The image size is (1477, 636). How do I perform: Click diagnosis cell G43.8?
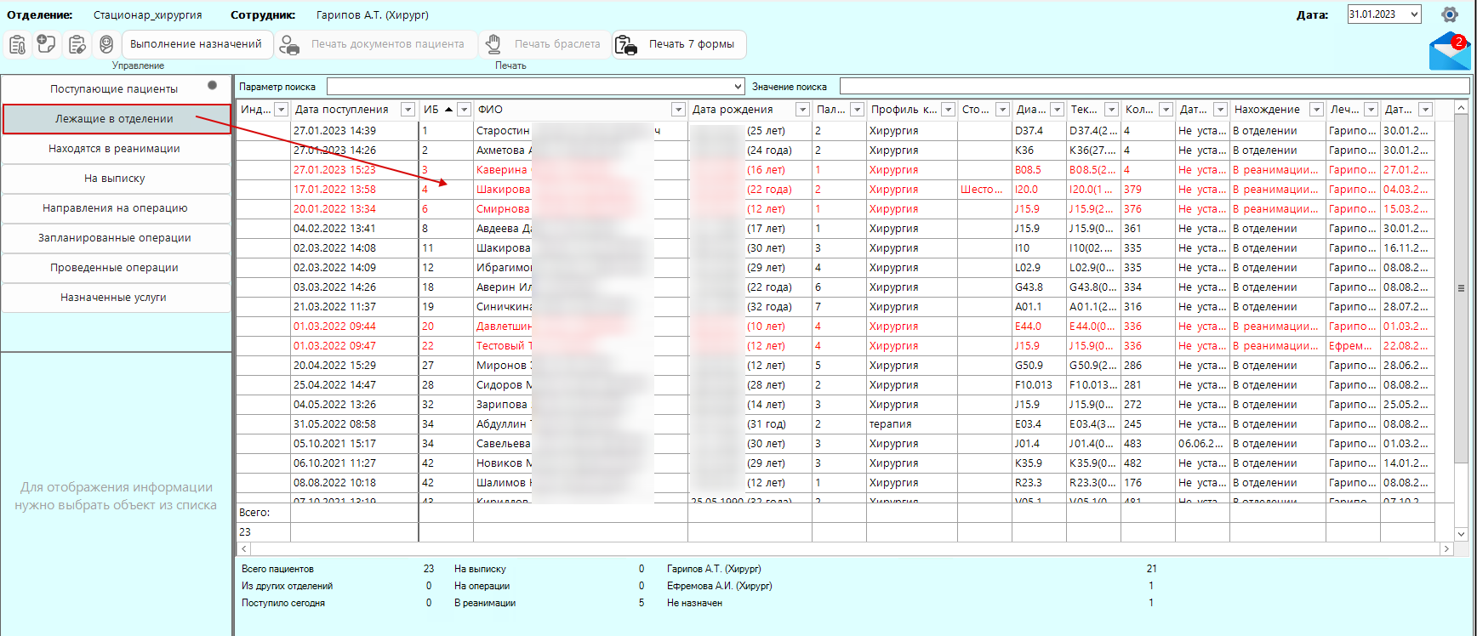pos(1039,287)
